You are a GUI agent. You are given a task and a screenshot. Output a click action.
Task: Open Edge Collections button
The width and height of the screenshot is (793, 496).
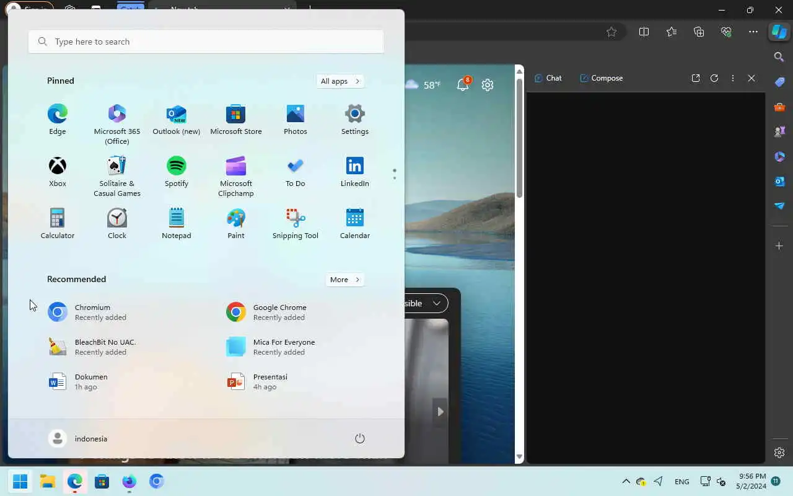699,32
